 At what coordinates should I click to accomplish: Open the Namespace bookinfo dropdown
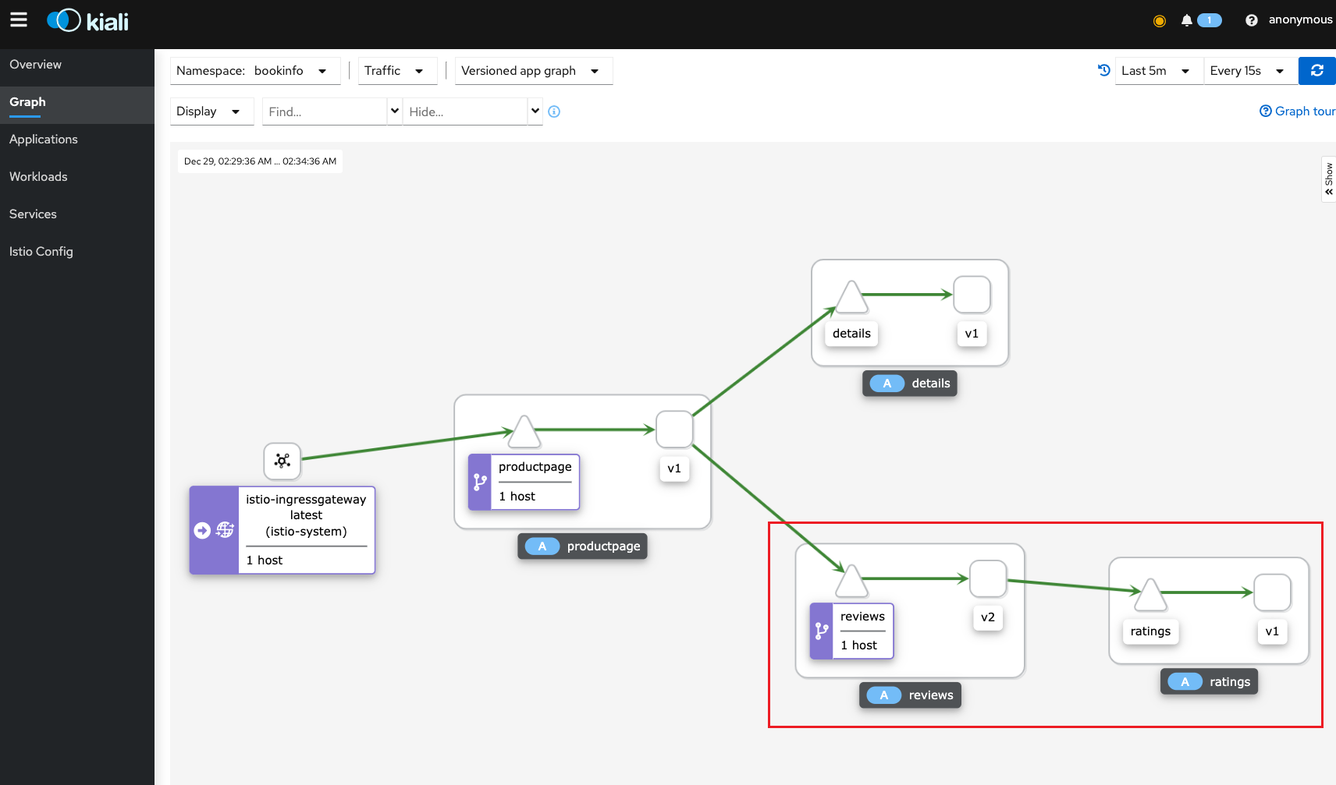255,71
